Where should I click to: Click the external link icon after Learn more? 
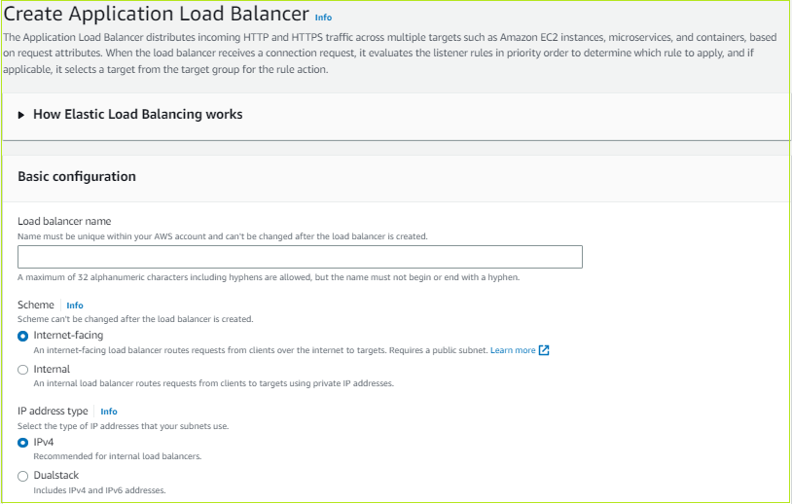point(544,350)
